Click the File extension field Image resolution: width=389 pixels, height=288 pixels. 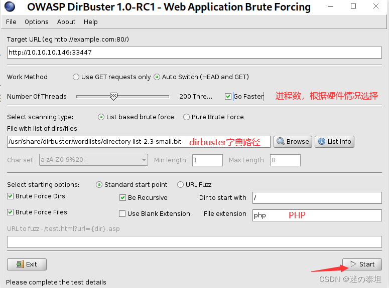(x=317, y=215)
